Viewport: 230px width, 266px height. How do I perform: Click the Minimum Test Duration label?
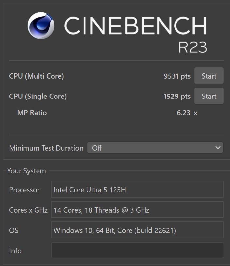click(x=46, y=148)
